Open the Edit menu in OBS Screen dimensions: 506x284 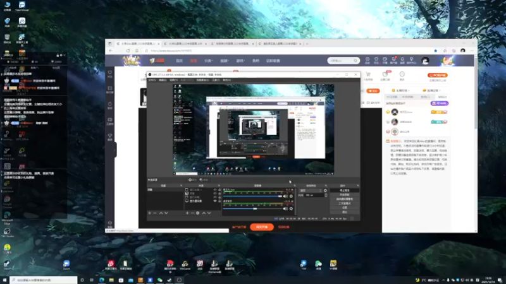point(163,80)
